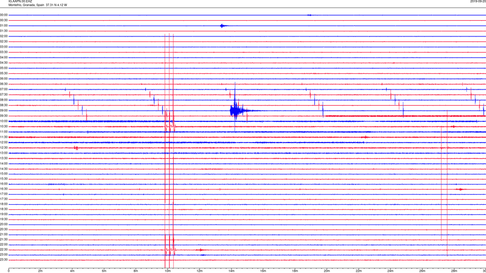This screenshot has height=273, width=486.
Task: Click the 00:30 time label
Action: pos(4,20)
